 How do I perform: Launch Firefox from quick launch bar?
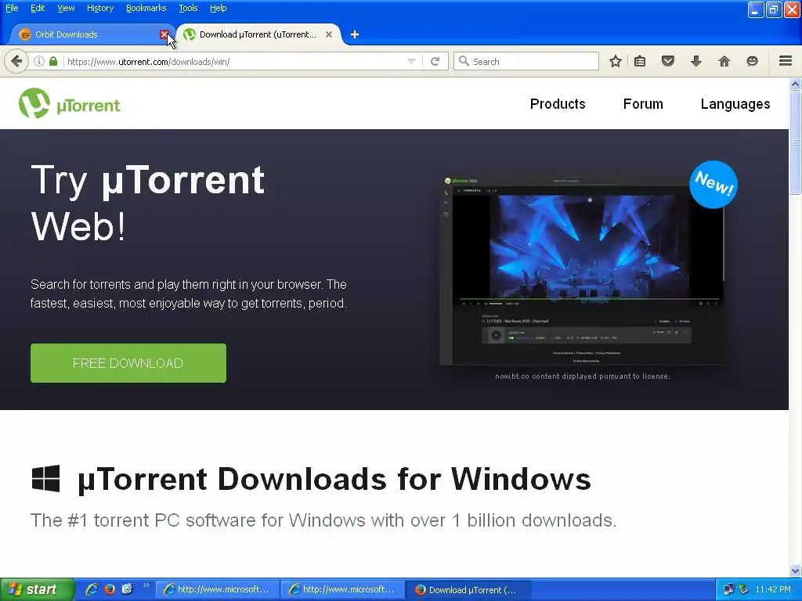(x=110, y=589)
